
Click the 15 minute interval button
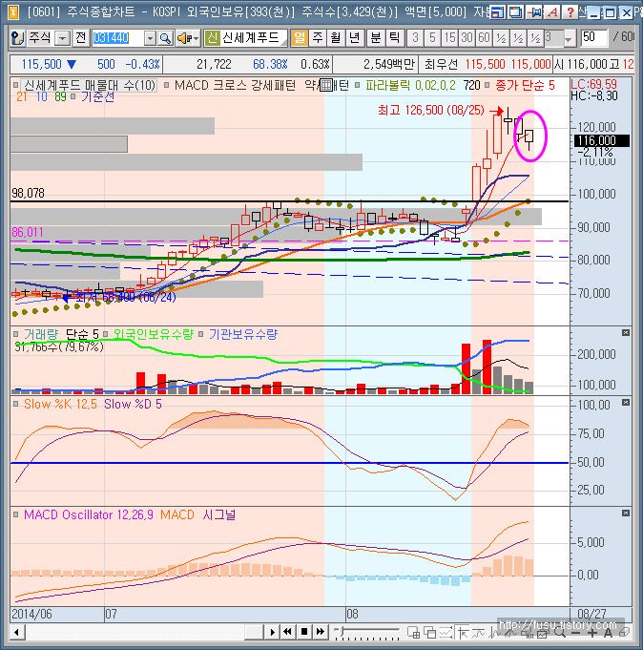point(450,38)
